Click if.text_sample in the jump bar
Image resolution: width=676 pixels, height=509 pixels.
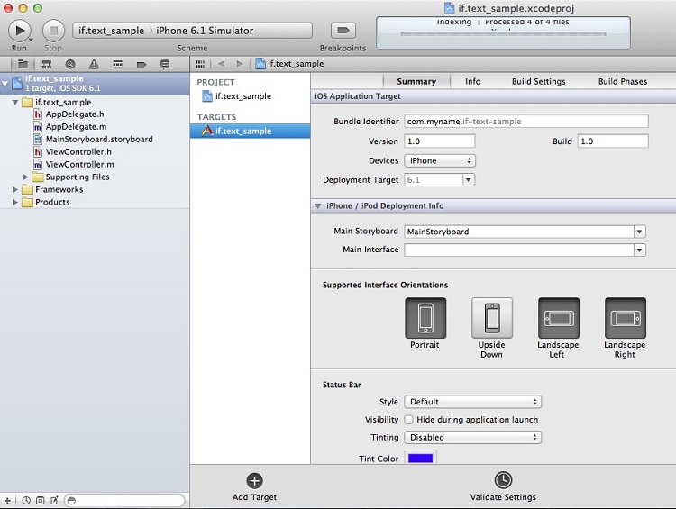(x=289, y=64)
